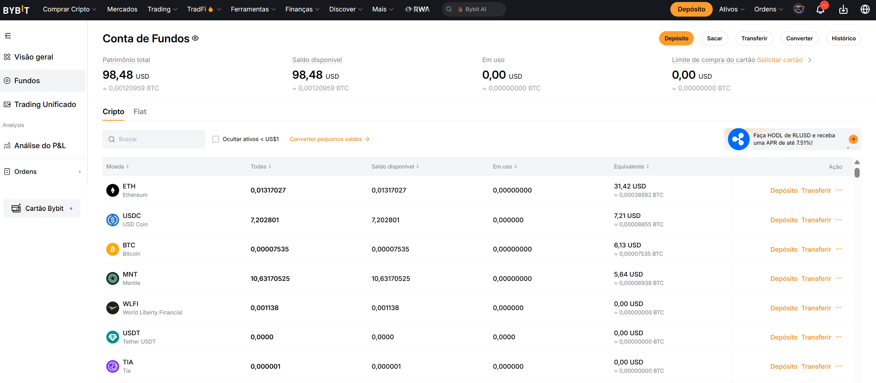Click the Bybit logo
The width and height of the screenshot is (876, 383).
pyautogui.click(x=16, y=10)
